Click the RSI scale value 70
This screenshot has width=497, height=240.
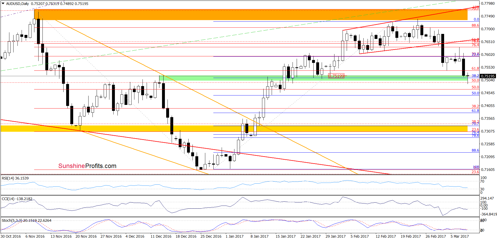point(482,181)
